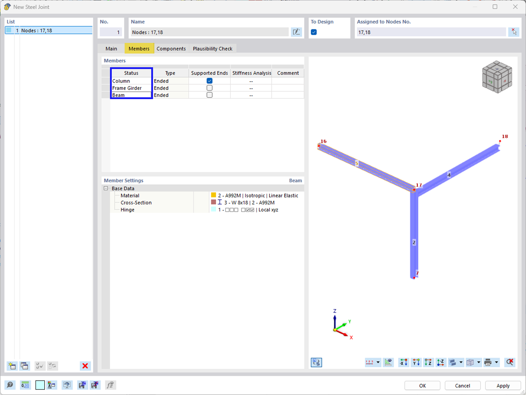Click the Cancel button

pos(462,385)
